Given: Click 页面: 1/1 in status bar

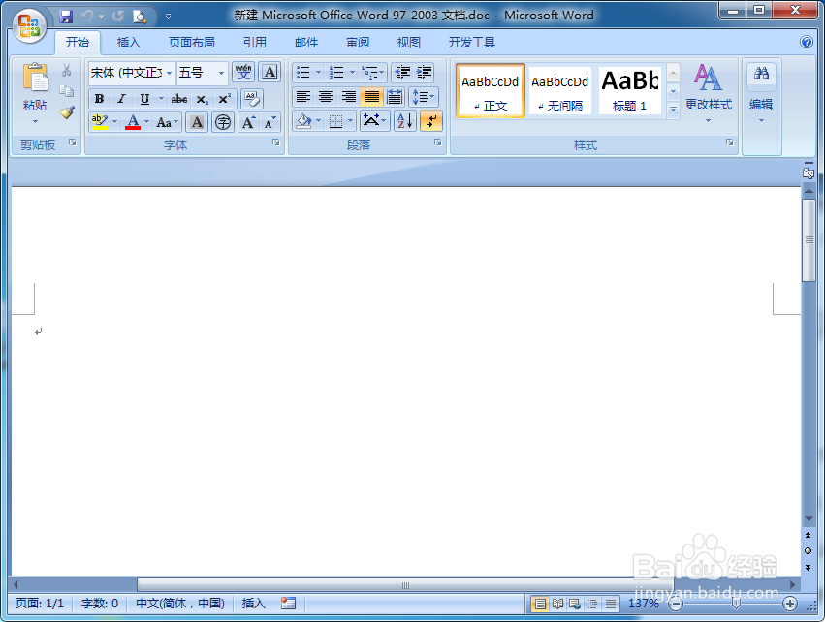Looking at the screenshot, I should coord(40,603).
